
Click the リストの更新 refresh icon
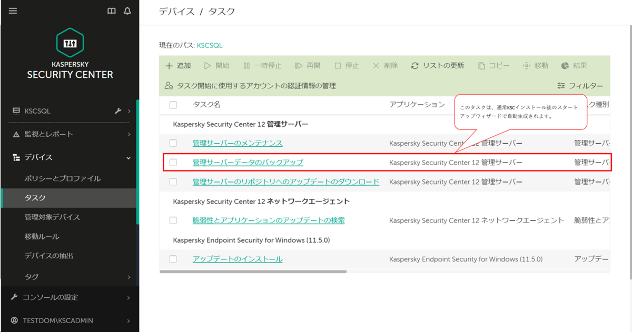[x=415, y=66]
